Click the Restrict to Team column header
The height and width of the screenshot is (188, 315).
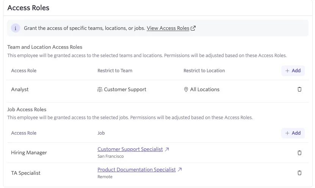click(115, 71)
